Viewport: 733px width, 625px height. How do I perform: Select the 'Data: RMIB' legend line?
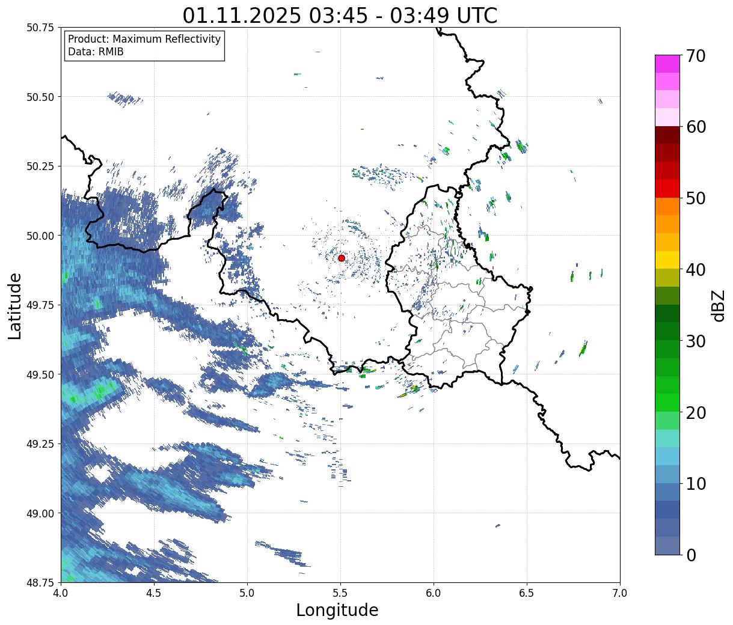click(96, 52)
